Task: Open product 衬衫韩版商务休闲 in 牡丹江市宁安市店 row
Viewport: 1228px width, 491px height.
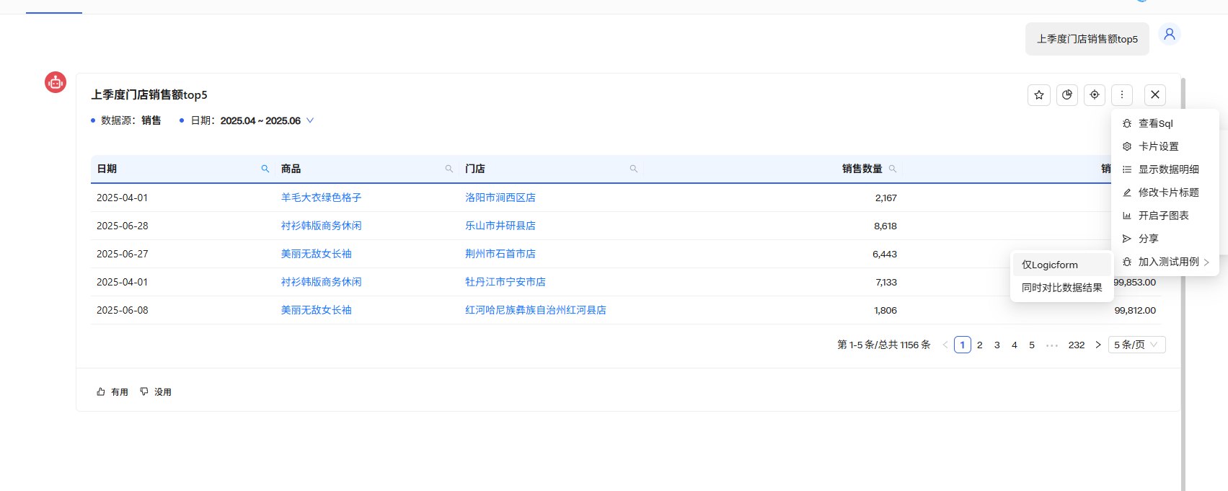Action: tap(322, 282)
